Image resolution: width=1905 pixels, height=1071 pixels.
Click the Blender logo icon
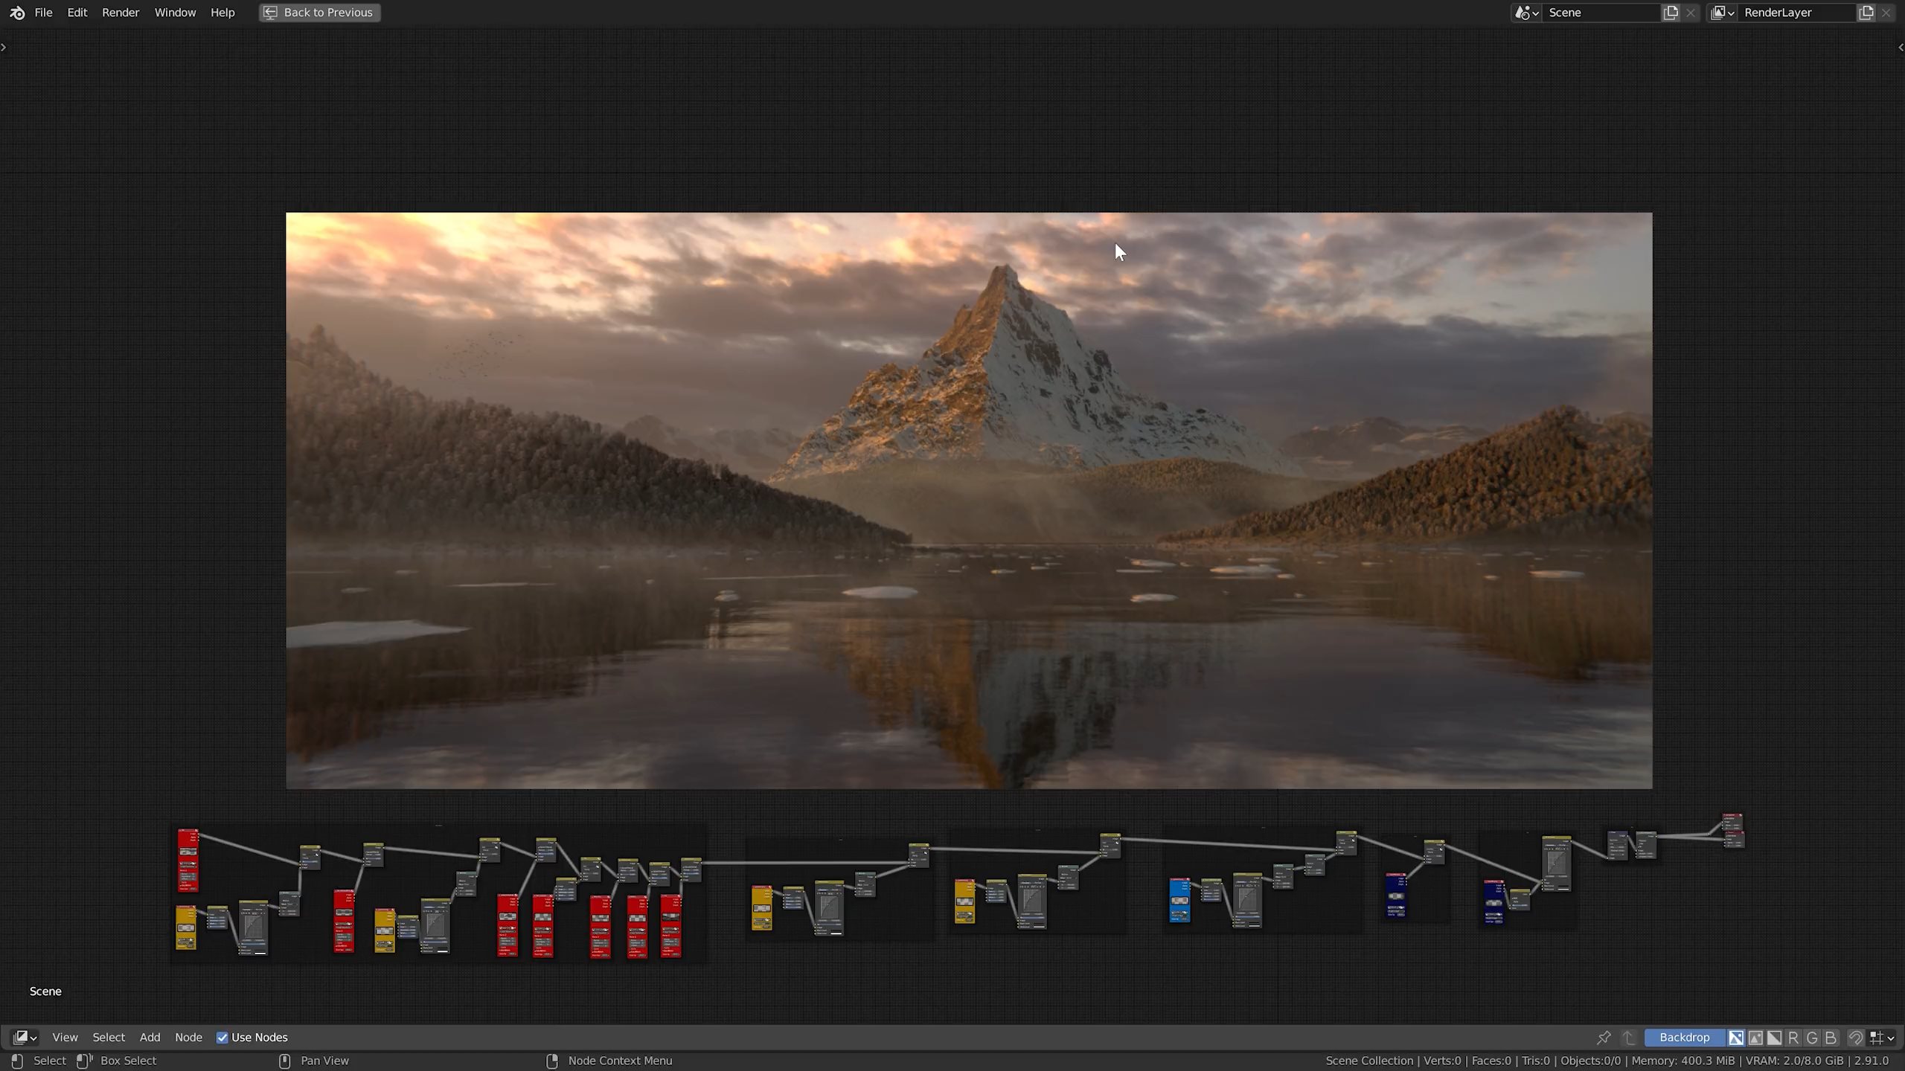point(17,13)
